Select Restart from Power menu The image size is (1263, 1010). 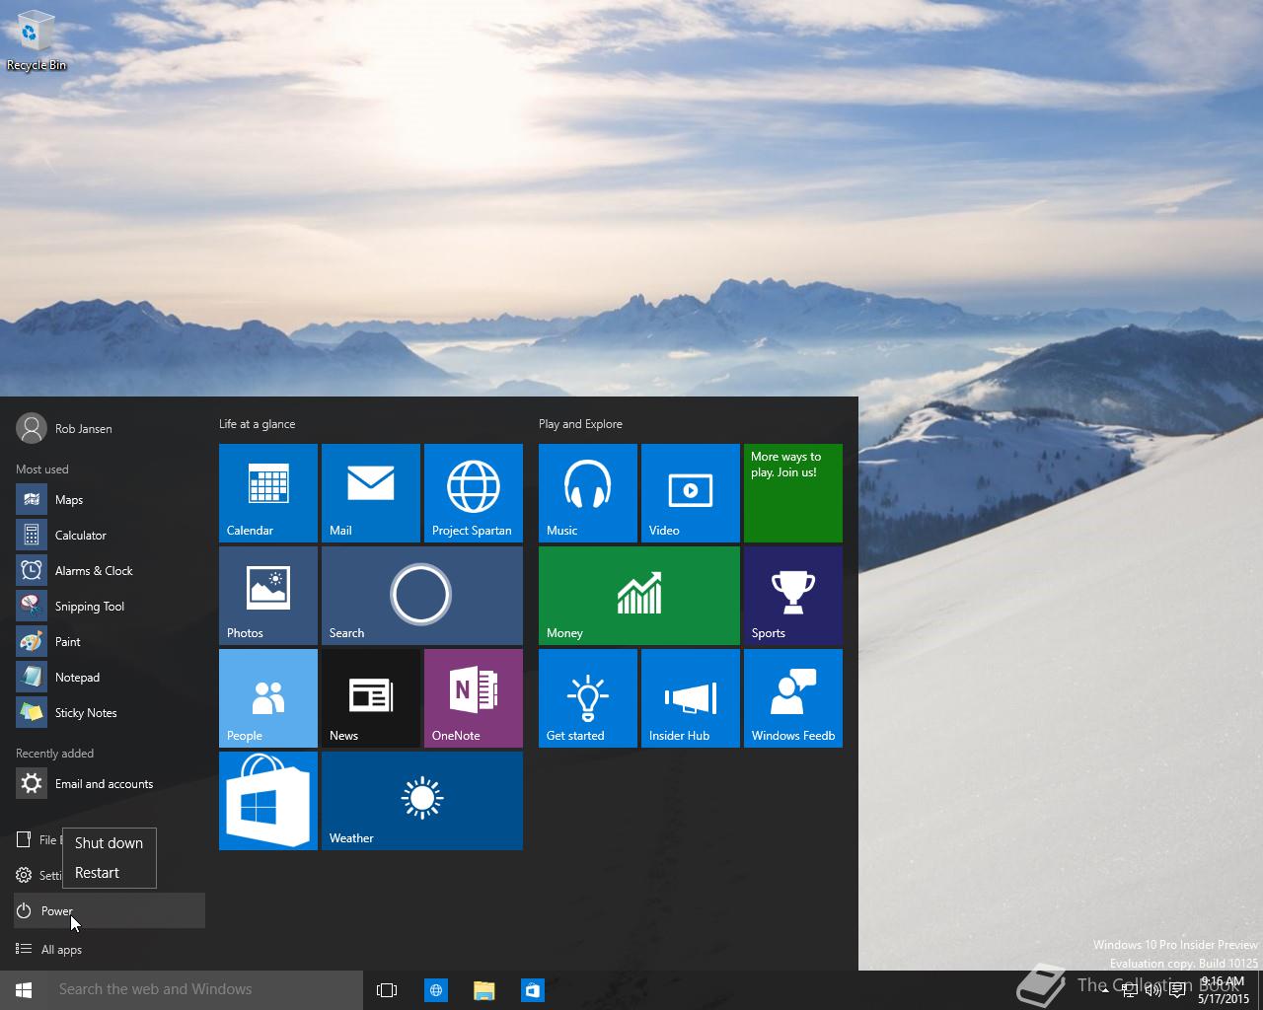109,873
